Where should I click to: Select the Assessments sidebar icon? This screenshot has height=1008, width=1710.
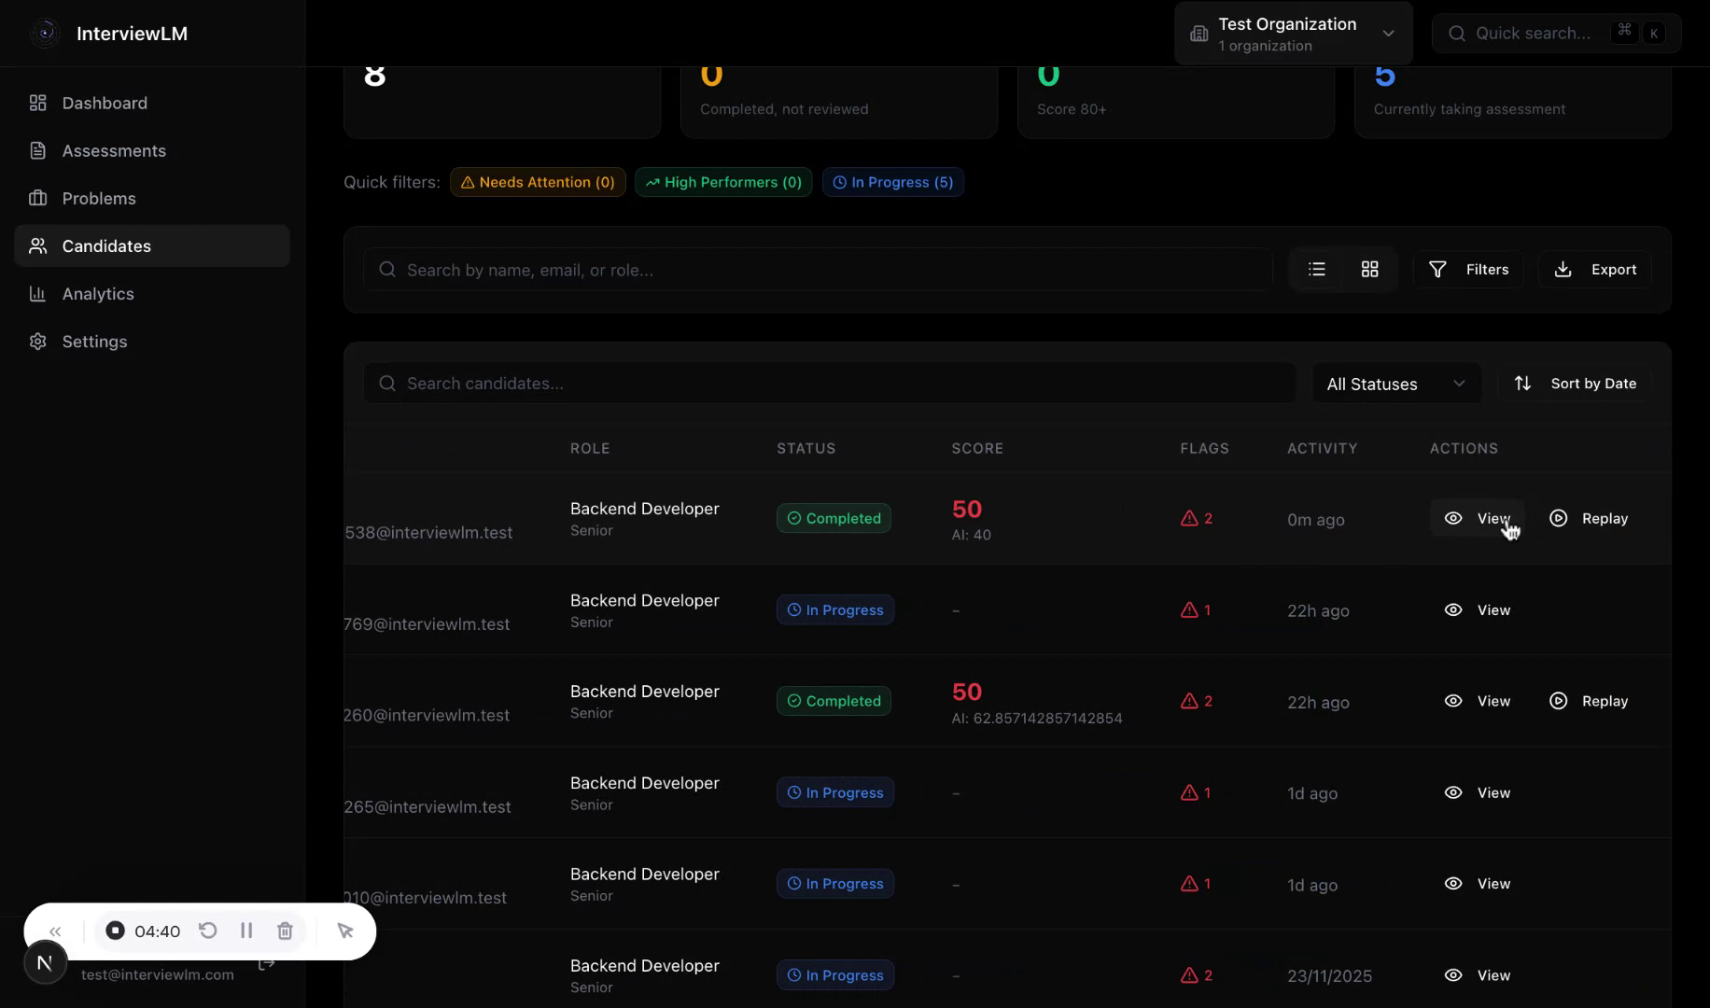(37, 150)
